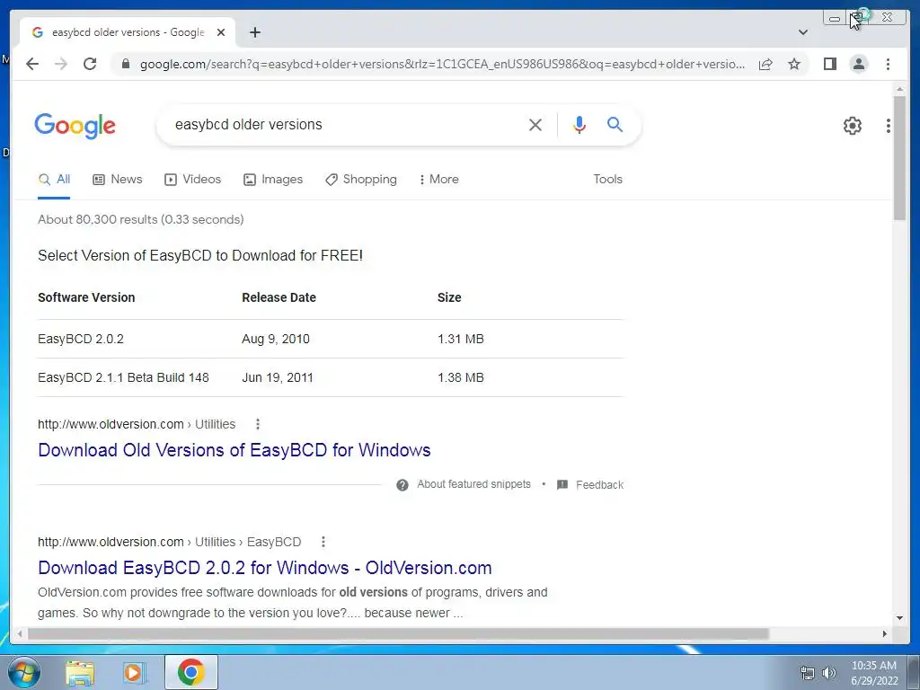Expand the More search categories menu

coord(438,180)
